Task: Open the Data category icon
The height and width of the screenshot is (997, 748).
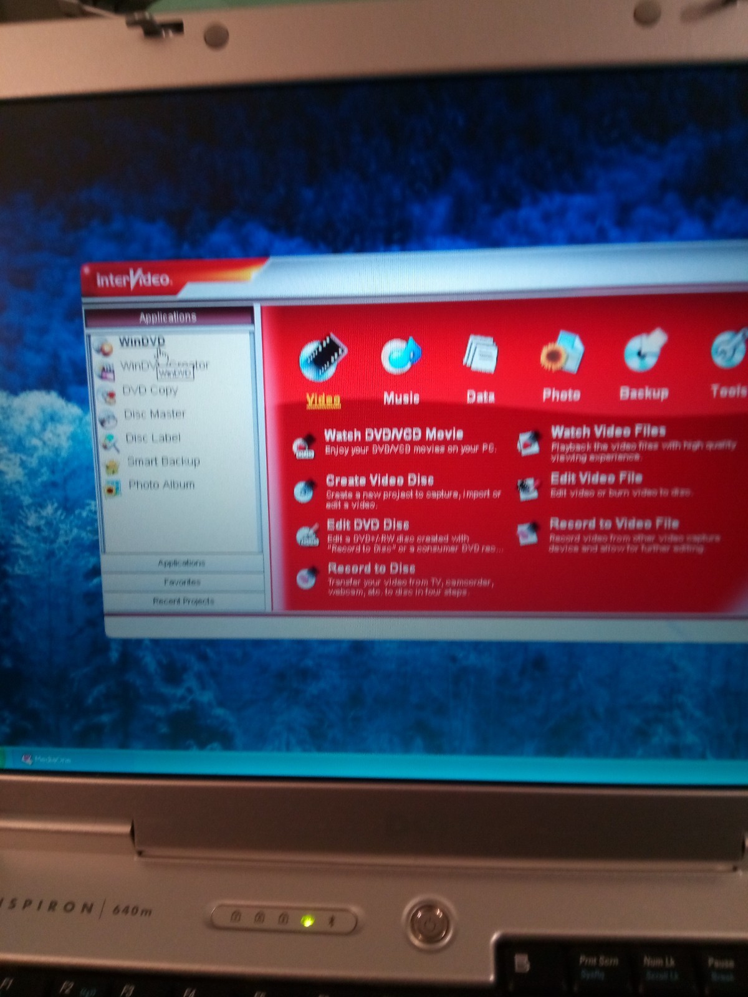Action: (x=481, y=354)
